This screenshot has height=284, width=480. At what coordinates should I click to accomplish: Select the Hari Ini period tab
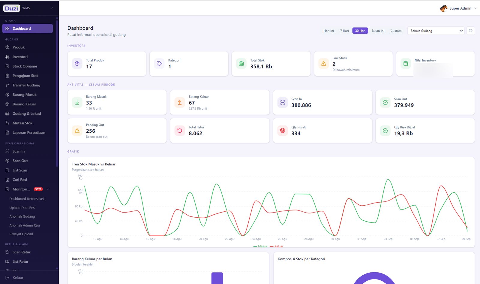pos(328,31)
